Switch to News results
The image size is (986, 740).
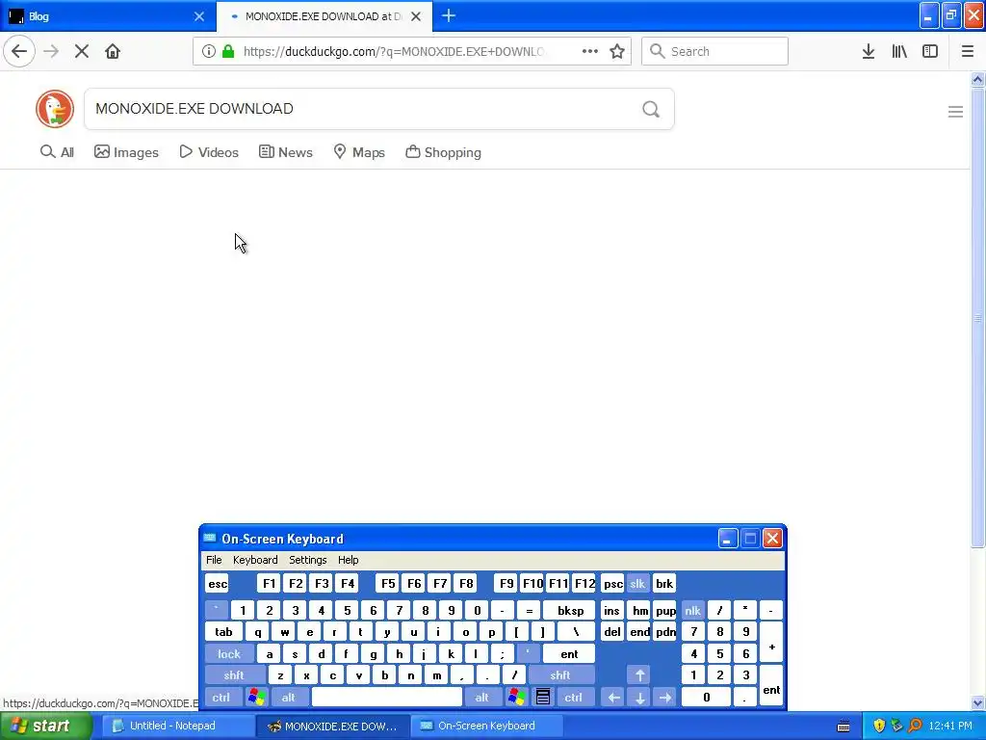click(286, 152)
